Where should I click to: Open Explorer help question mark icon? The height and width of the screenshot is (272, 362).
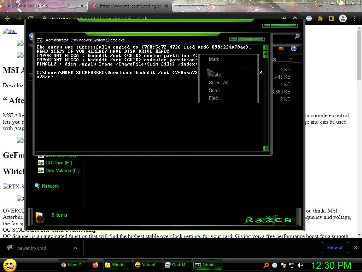click(294, 49)
